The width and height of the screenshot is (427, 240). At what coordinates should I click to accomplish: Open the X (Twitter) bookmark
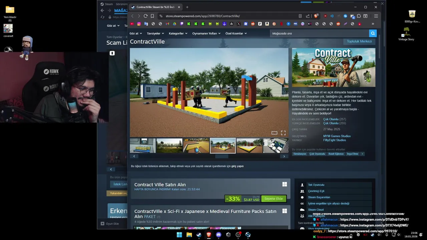239,24
